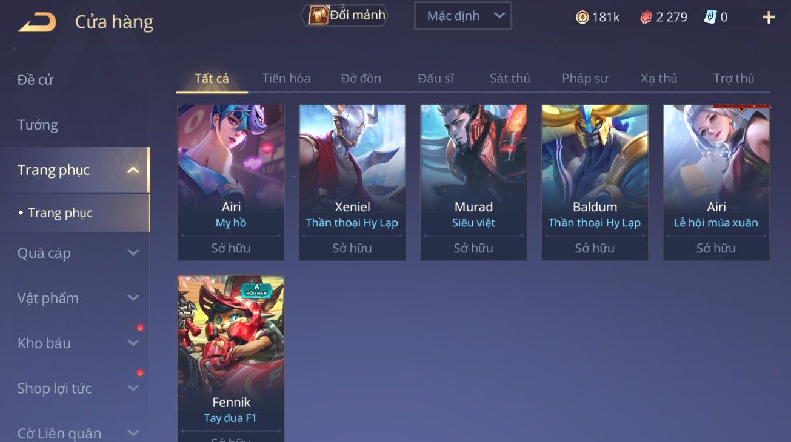Collapse the Trang phục sidebar section
791x442 pixels.
tap(133, 170)
